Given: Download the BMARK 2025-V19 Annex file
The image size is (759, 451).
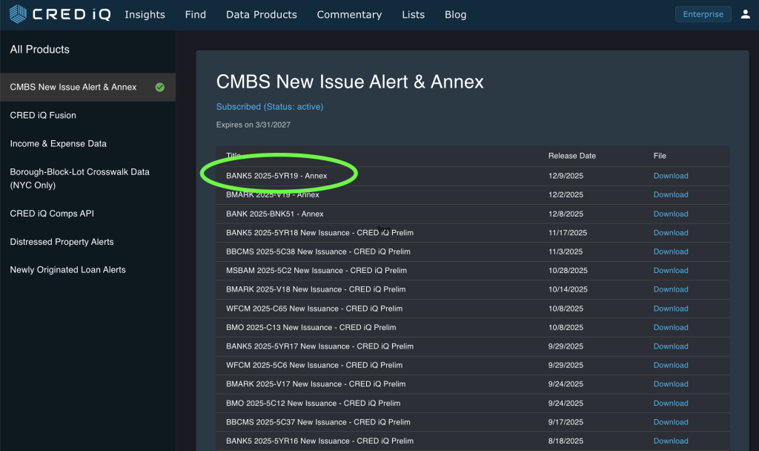Looking at the screenshot, I should 670,195.
